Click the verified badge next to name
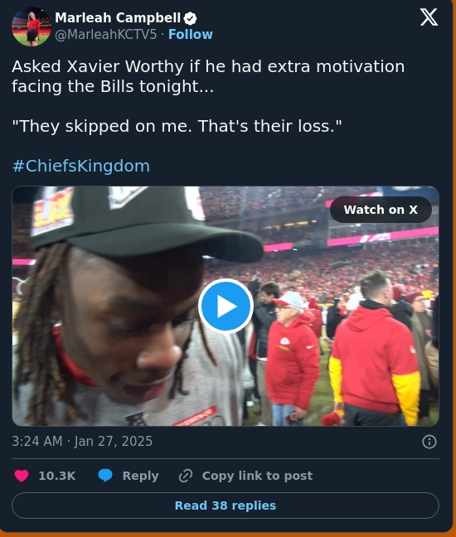This screenshot has width=456, height=537. pos(190,18)
